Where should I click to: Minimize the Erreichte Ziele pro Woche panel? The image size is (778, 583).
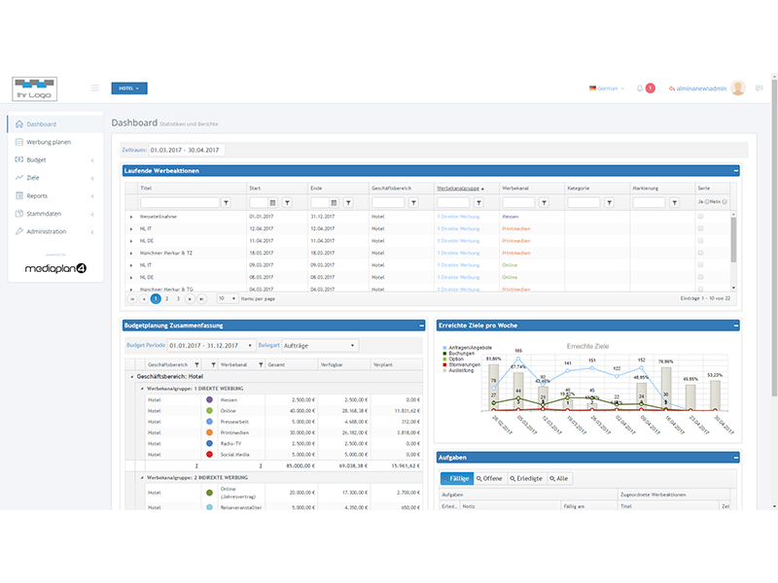tap(736, 326)
